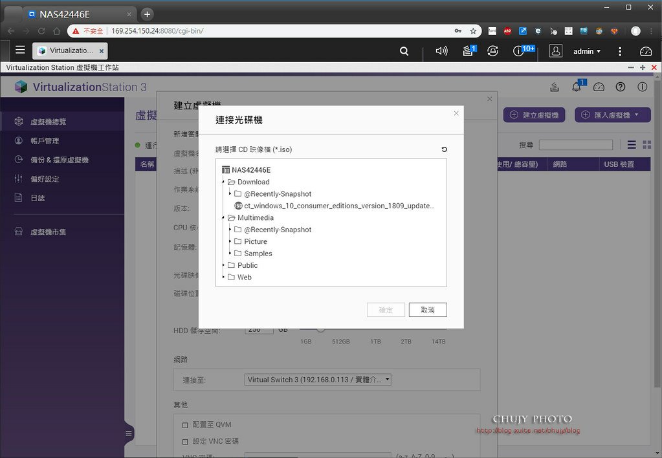Open 匯入虛擬機 dropdown button
Viewport: 662px width, 458px height.
(x=613, y=114)
